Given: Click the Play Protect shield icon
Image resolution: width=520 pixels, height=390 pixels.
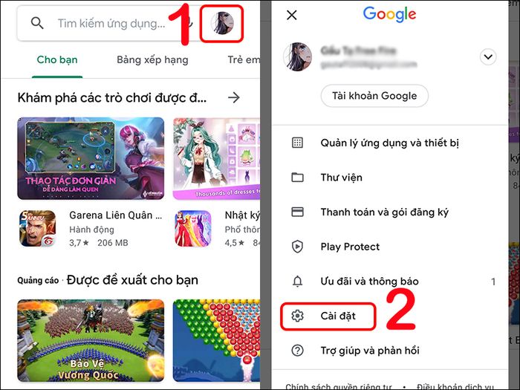Looking at the screenshot, I should [x=297, y=247].
